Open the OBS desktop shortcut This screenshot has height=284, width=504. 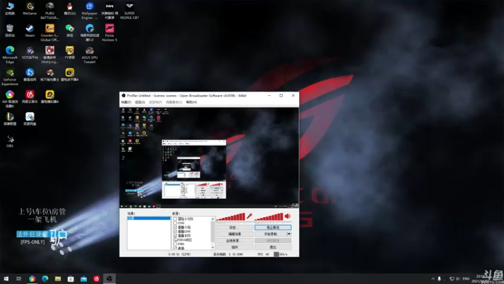pos(9,141)
